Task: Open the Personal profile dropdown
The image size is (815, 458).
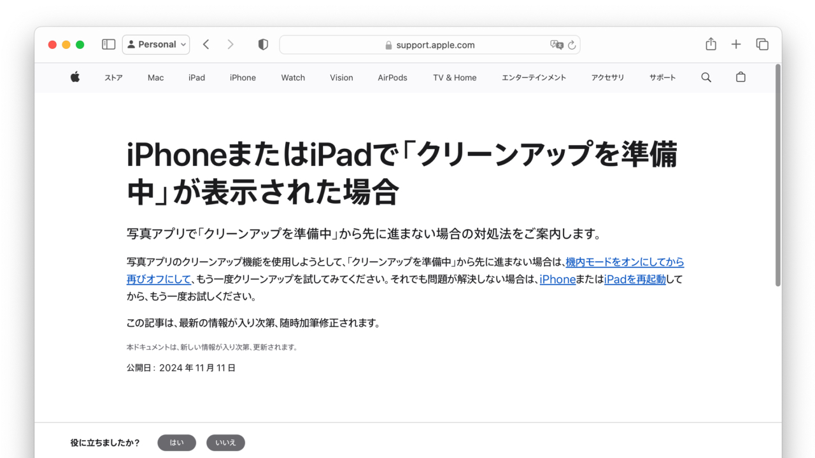Action: tap(156, 45)
